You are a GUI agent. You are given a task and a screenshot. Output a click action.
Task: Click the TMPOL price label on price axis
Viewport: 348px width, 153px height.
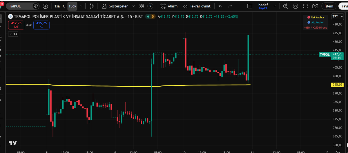coord(324,54)
